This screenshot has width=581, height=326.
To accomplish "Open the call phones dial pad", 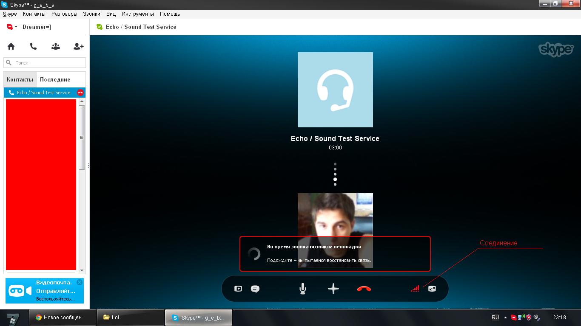I will click(x=33, y=46).
